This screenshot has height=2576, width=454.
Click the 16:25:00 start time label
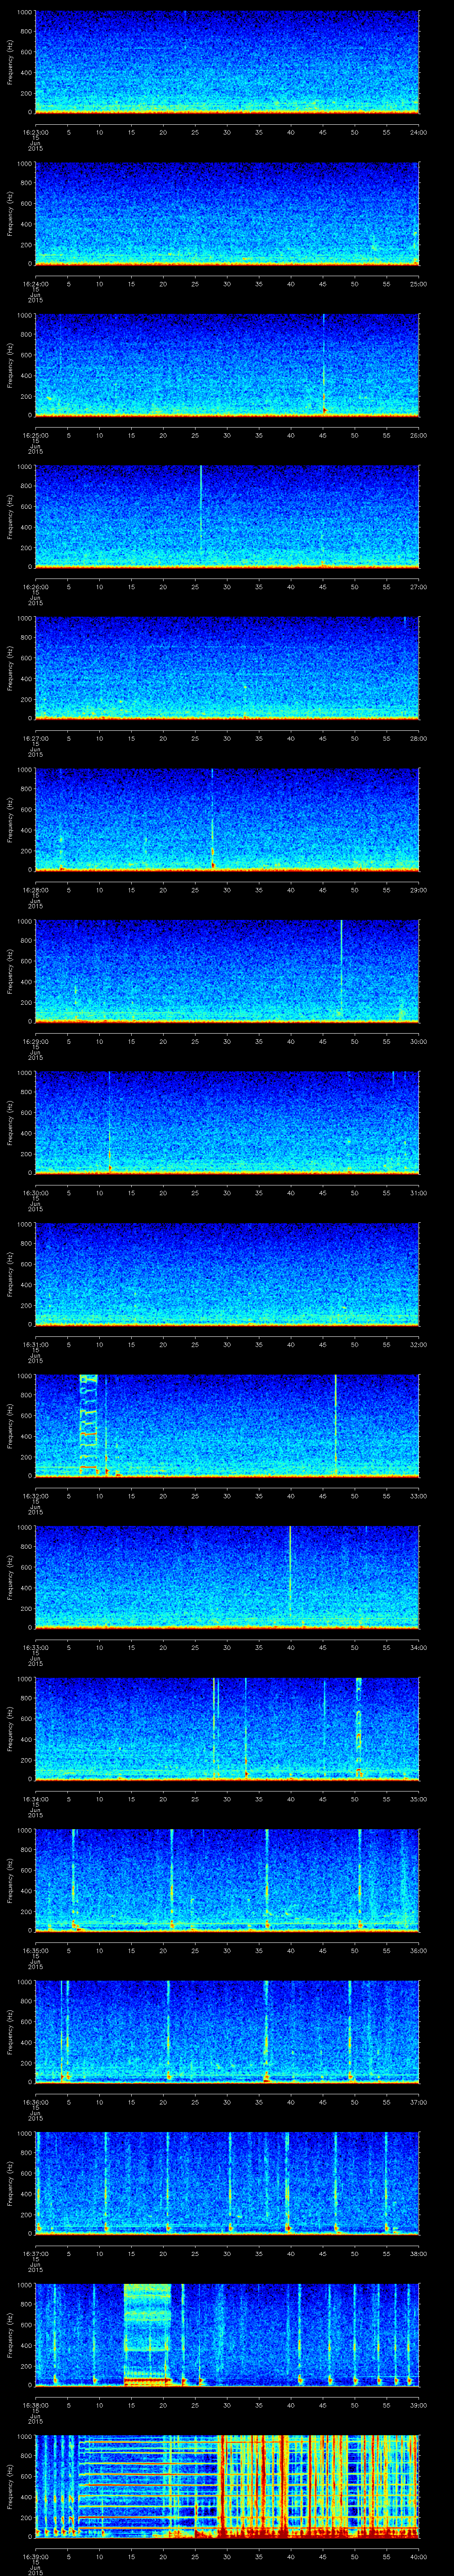coord(35,435)
